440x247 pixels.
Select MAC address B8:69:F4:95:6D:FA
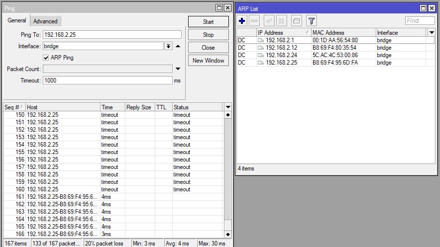coord(335,63)
